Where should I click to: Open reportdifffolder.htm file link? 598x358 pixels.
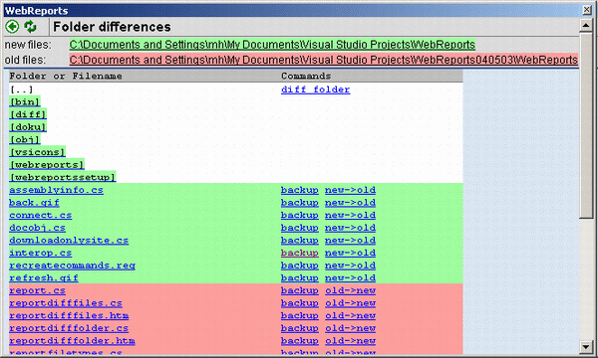coord(72,340)
